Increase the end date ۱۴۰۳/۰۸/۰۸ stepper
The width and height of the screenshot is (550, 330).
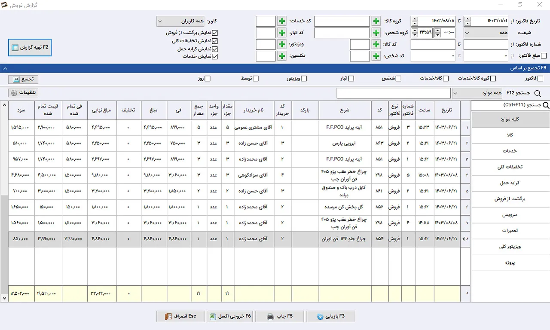click(415, 19)
